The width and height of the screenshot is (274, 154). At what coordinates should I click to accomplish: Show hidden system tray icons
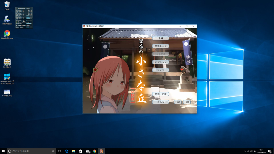tap(245, 151)
